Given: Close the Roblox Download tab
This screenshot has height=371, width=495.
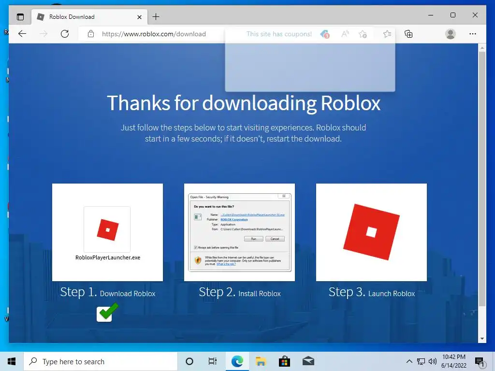Looking at the screenshot, I should point(140,17).
